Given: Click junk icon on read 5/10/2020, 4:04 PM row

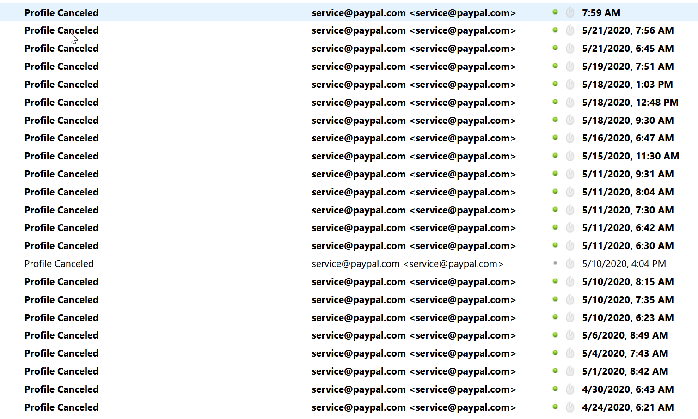Looking at the screenshot, I should [x=570, y=263].
